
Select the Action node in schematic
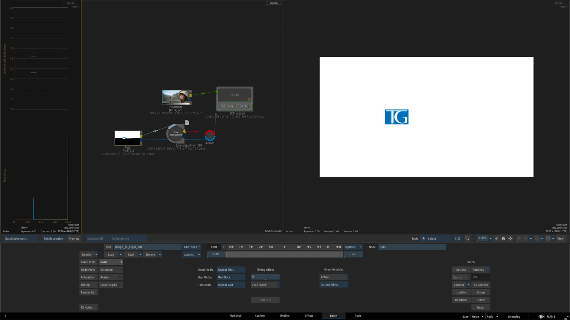click(x=235, y=99)
